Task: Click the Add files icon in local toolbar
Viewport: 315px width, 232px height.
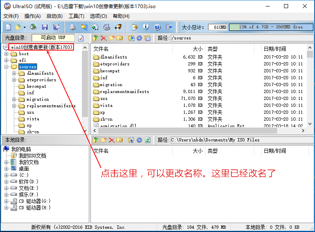Action: pyautogui.click(x=131, y=140)
